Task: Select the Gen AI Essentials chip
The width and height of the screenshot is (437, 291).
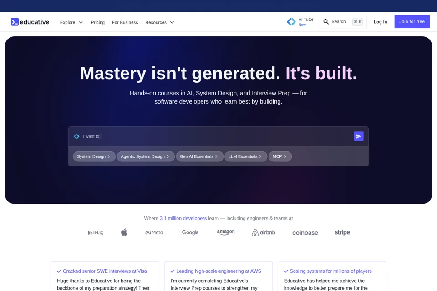Action: pos(199,156)
